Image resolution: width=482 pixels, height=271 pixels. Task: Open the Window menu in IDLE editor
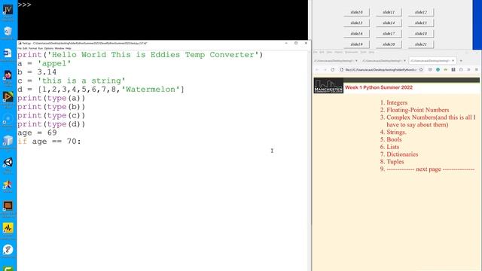[59, 48]
